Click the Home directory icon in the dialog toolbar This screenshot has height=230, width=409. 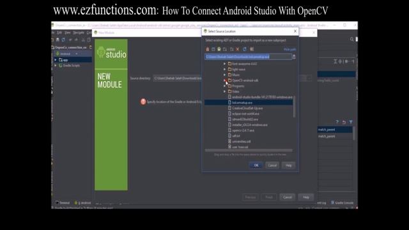(x=207, y=49)
